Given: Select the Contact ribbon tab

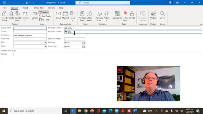Looking at the screenshot, I should pyautogui.click(x=14, y=8).
